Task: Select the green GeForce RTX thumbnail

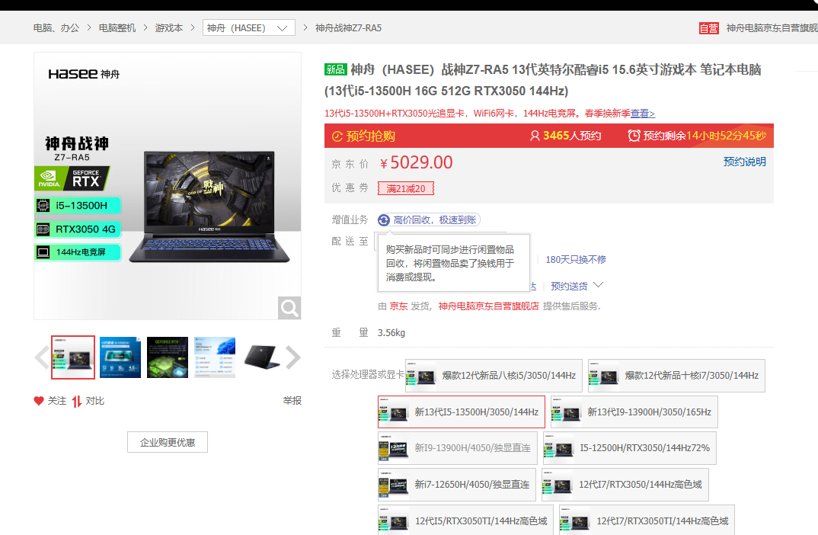Action: pyautogui.click(x=168, y=357)
